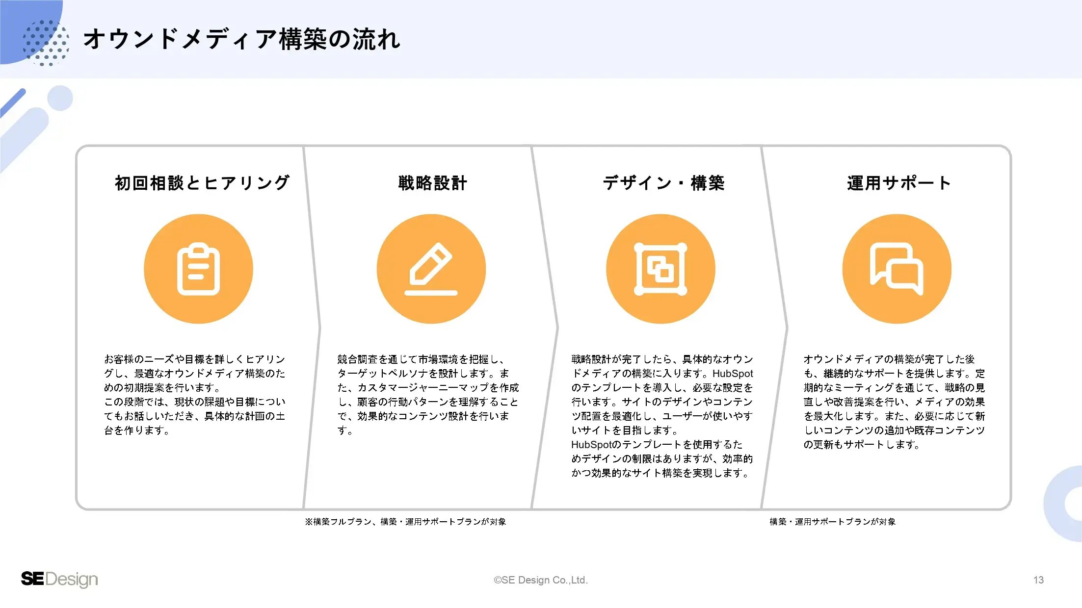Select the heading デザイン・構築
This screenshot has height=608, width=1082.
[x=663, y=183]
